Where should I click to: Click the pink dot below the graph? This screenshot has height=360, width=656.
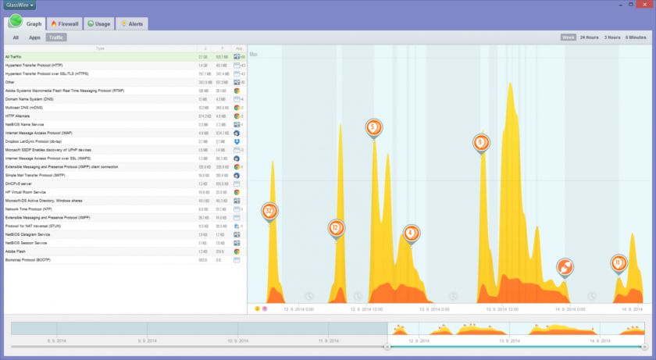[265, 308]
